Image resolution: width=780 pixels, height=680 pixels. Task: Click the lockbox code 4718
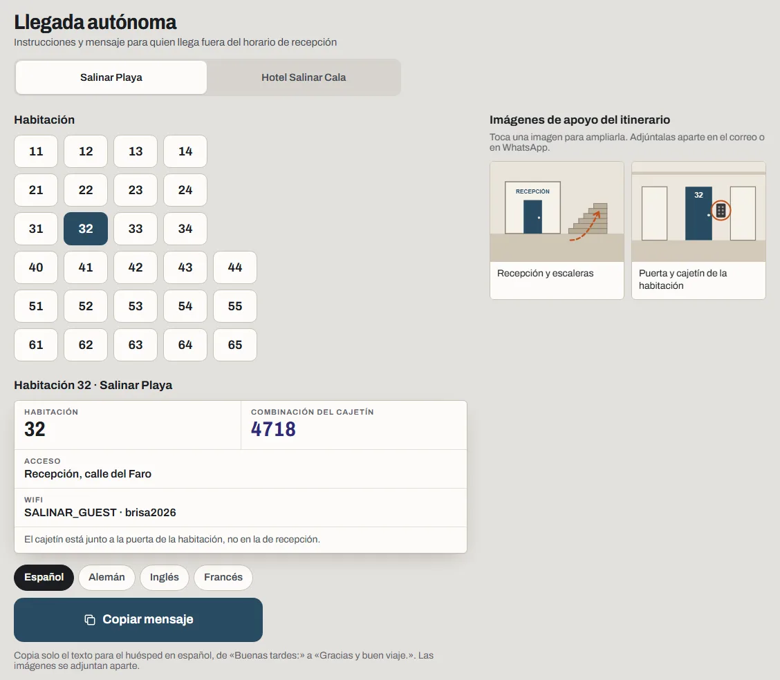coord(273,429)
